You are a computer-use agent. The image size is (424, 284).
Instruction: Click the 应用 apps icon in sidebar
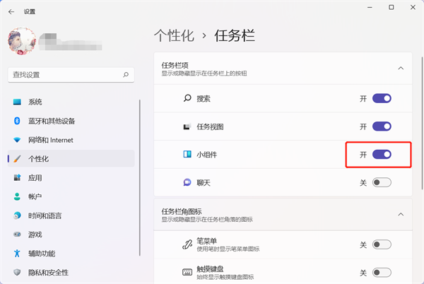click(x=17, y=178)
